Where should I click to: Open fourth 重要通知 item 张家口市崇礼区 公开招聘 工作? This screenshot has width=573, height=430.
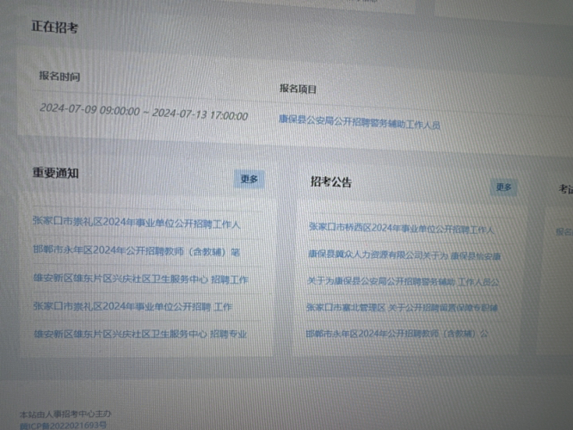click(x=132, y=306)
